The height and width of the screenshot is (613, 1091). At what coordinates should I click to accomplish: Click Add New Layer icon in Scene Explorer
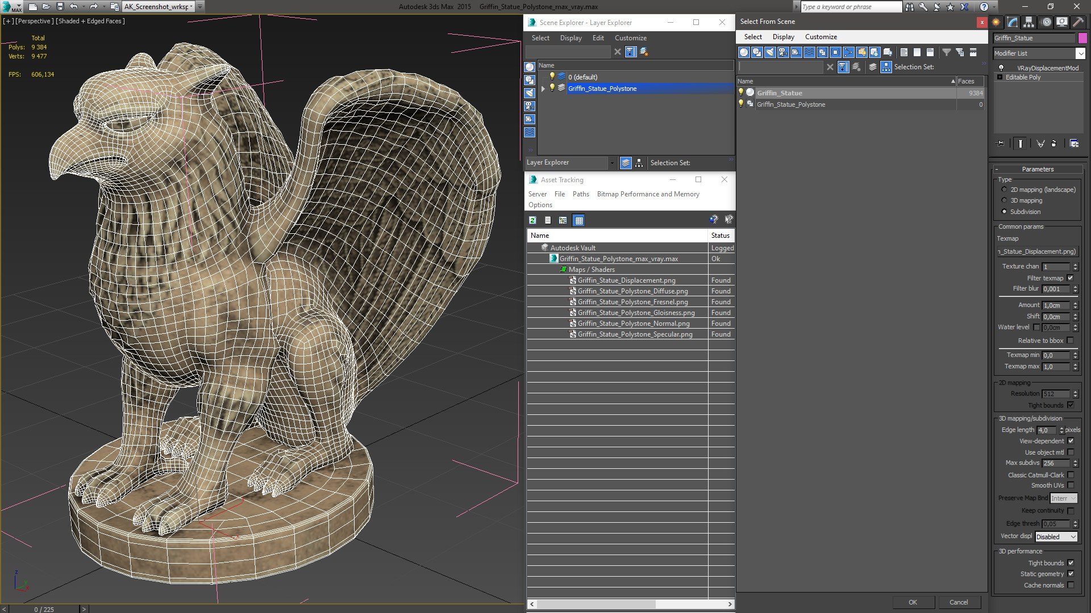(x=644, y=52)
